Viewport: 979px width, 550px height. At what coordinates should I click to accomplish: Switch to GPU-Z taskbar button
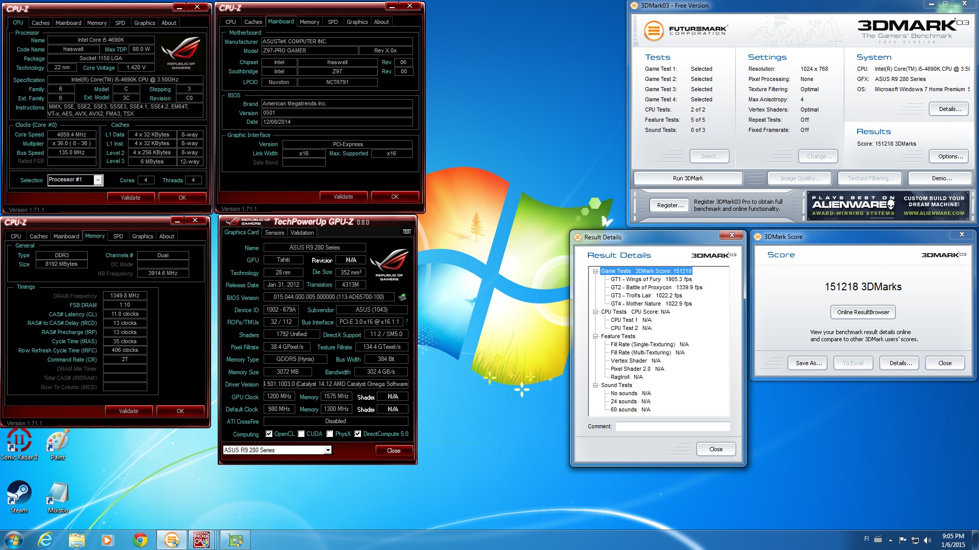point(235,540)
